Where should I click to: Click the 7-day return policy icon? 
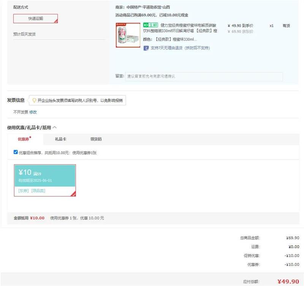click(146, 48)
